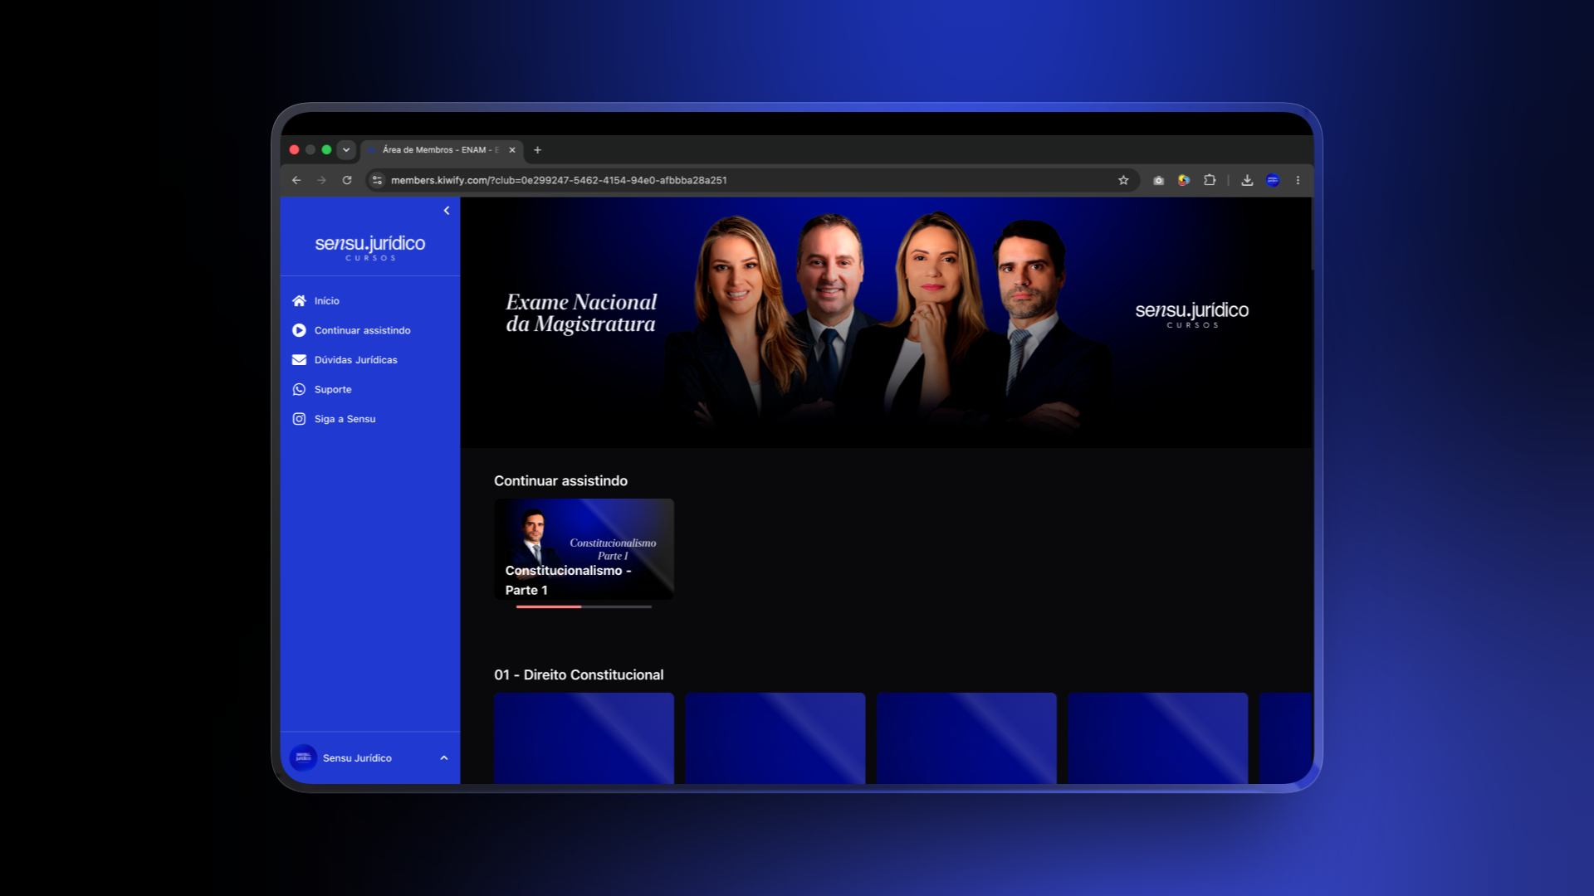The height and width of the screenshot is (896, 1594).
Task: Click the Sensu Jurídico account name
Action: (x=357, y=758)
